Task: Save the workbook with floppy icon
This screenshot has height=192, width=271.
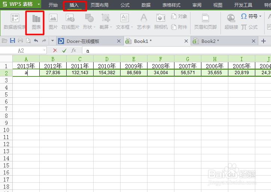Action: pyautogui.click(x=12, y=41)
